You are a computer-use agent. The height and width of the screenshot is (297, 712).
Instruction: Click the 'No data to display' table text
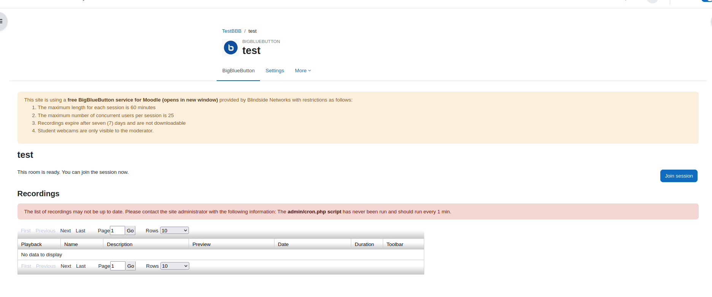41,255
